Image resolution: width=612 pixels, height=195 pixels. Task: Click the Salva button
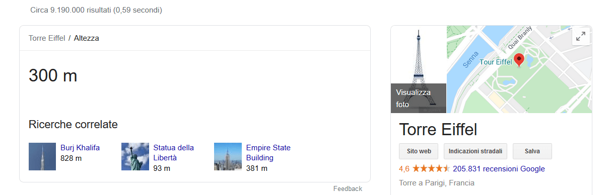click(532, 151)
